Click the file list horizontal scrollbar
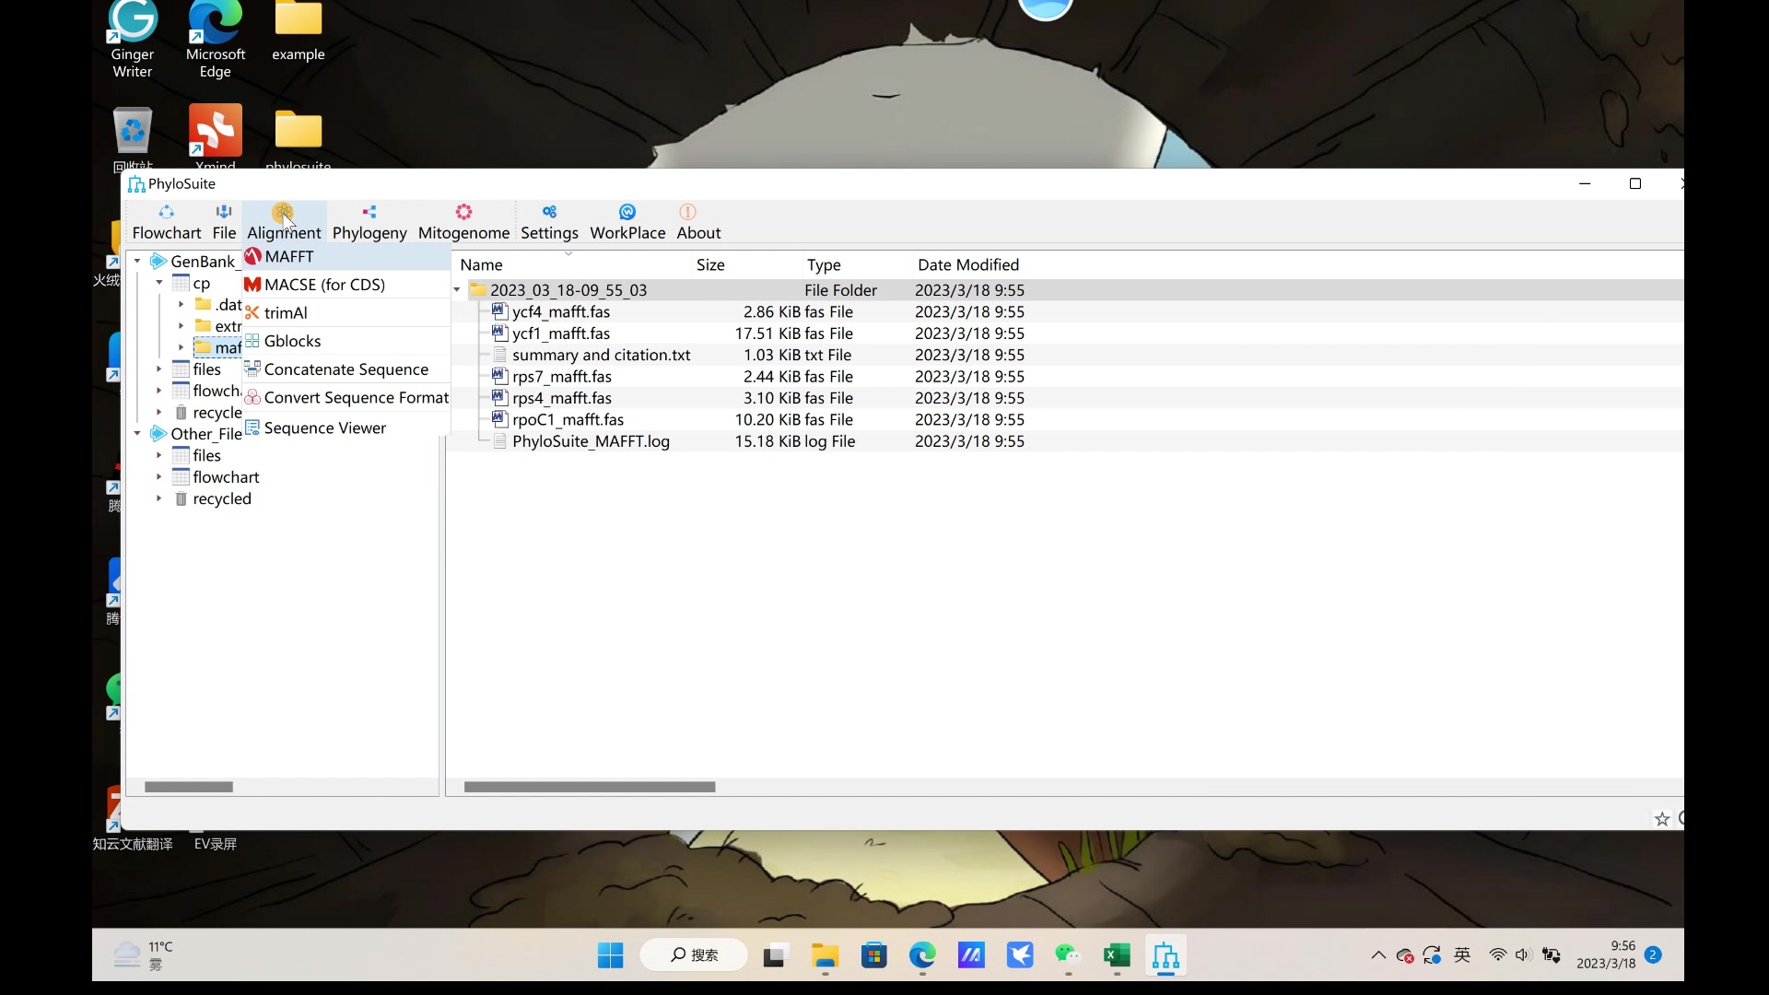This screenshot has height=995, width=1769. 590,787
